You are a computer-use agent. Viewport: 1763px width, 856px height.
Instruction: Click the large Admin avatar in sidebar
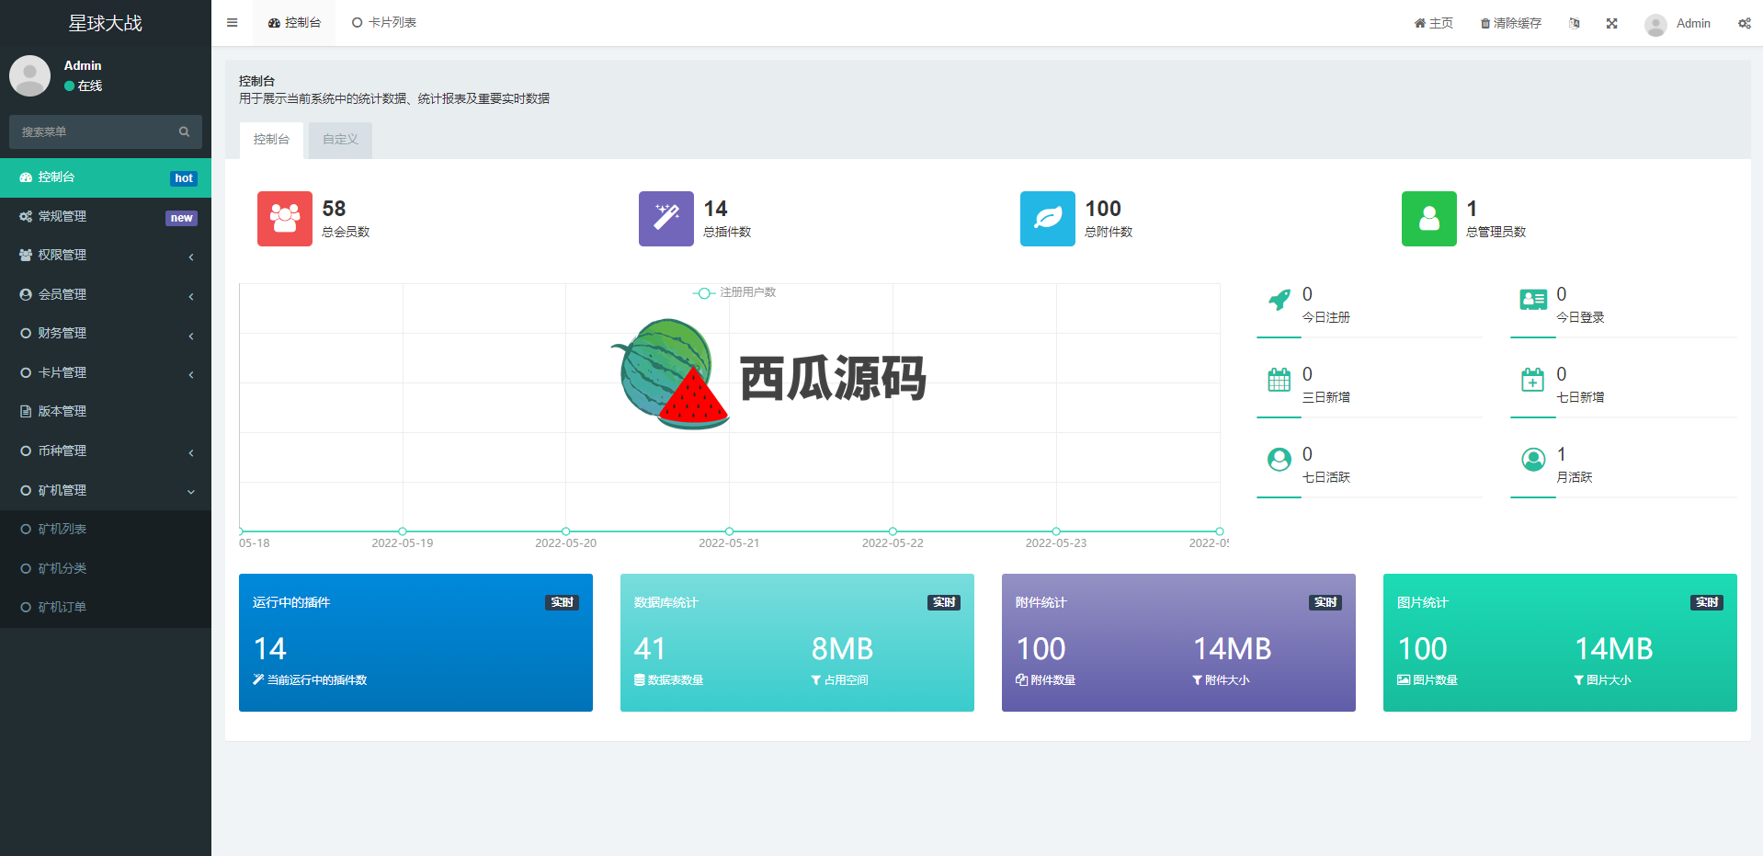[x=29, y=75]
